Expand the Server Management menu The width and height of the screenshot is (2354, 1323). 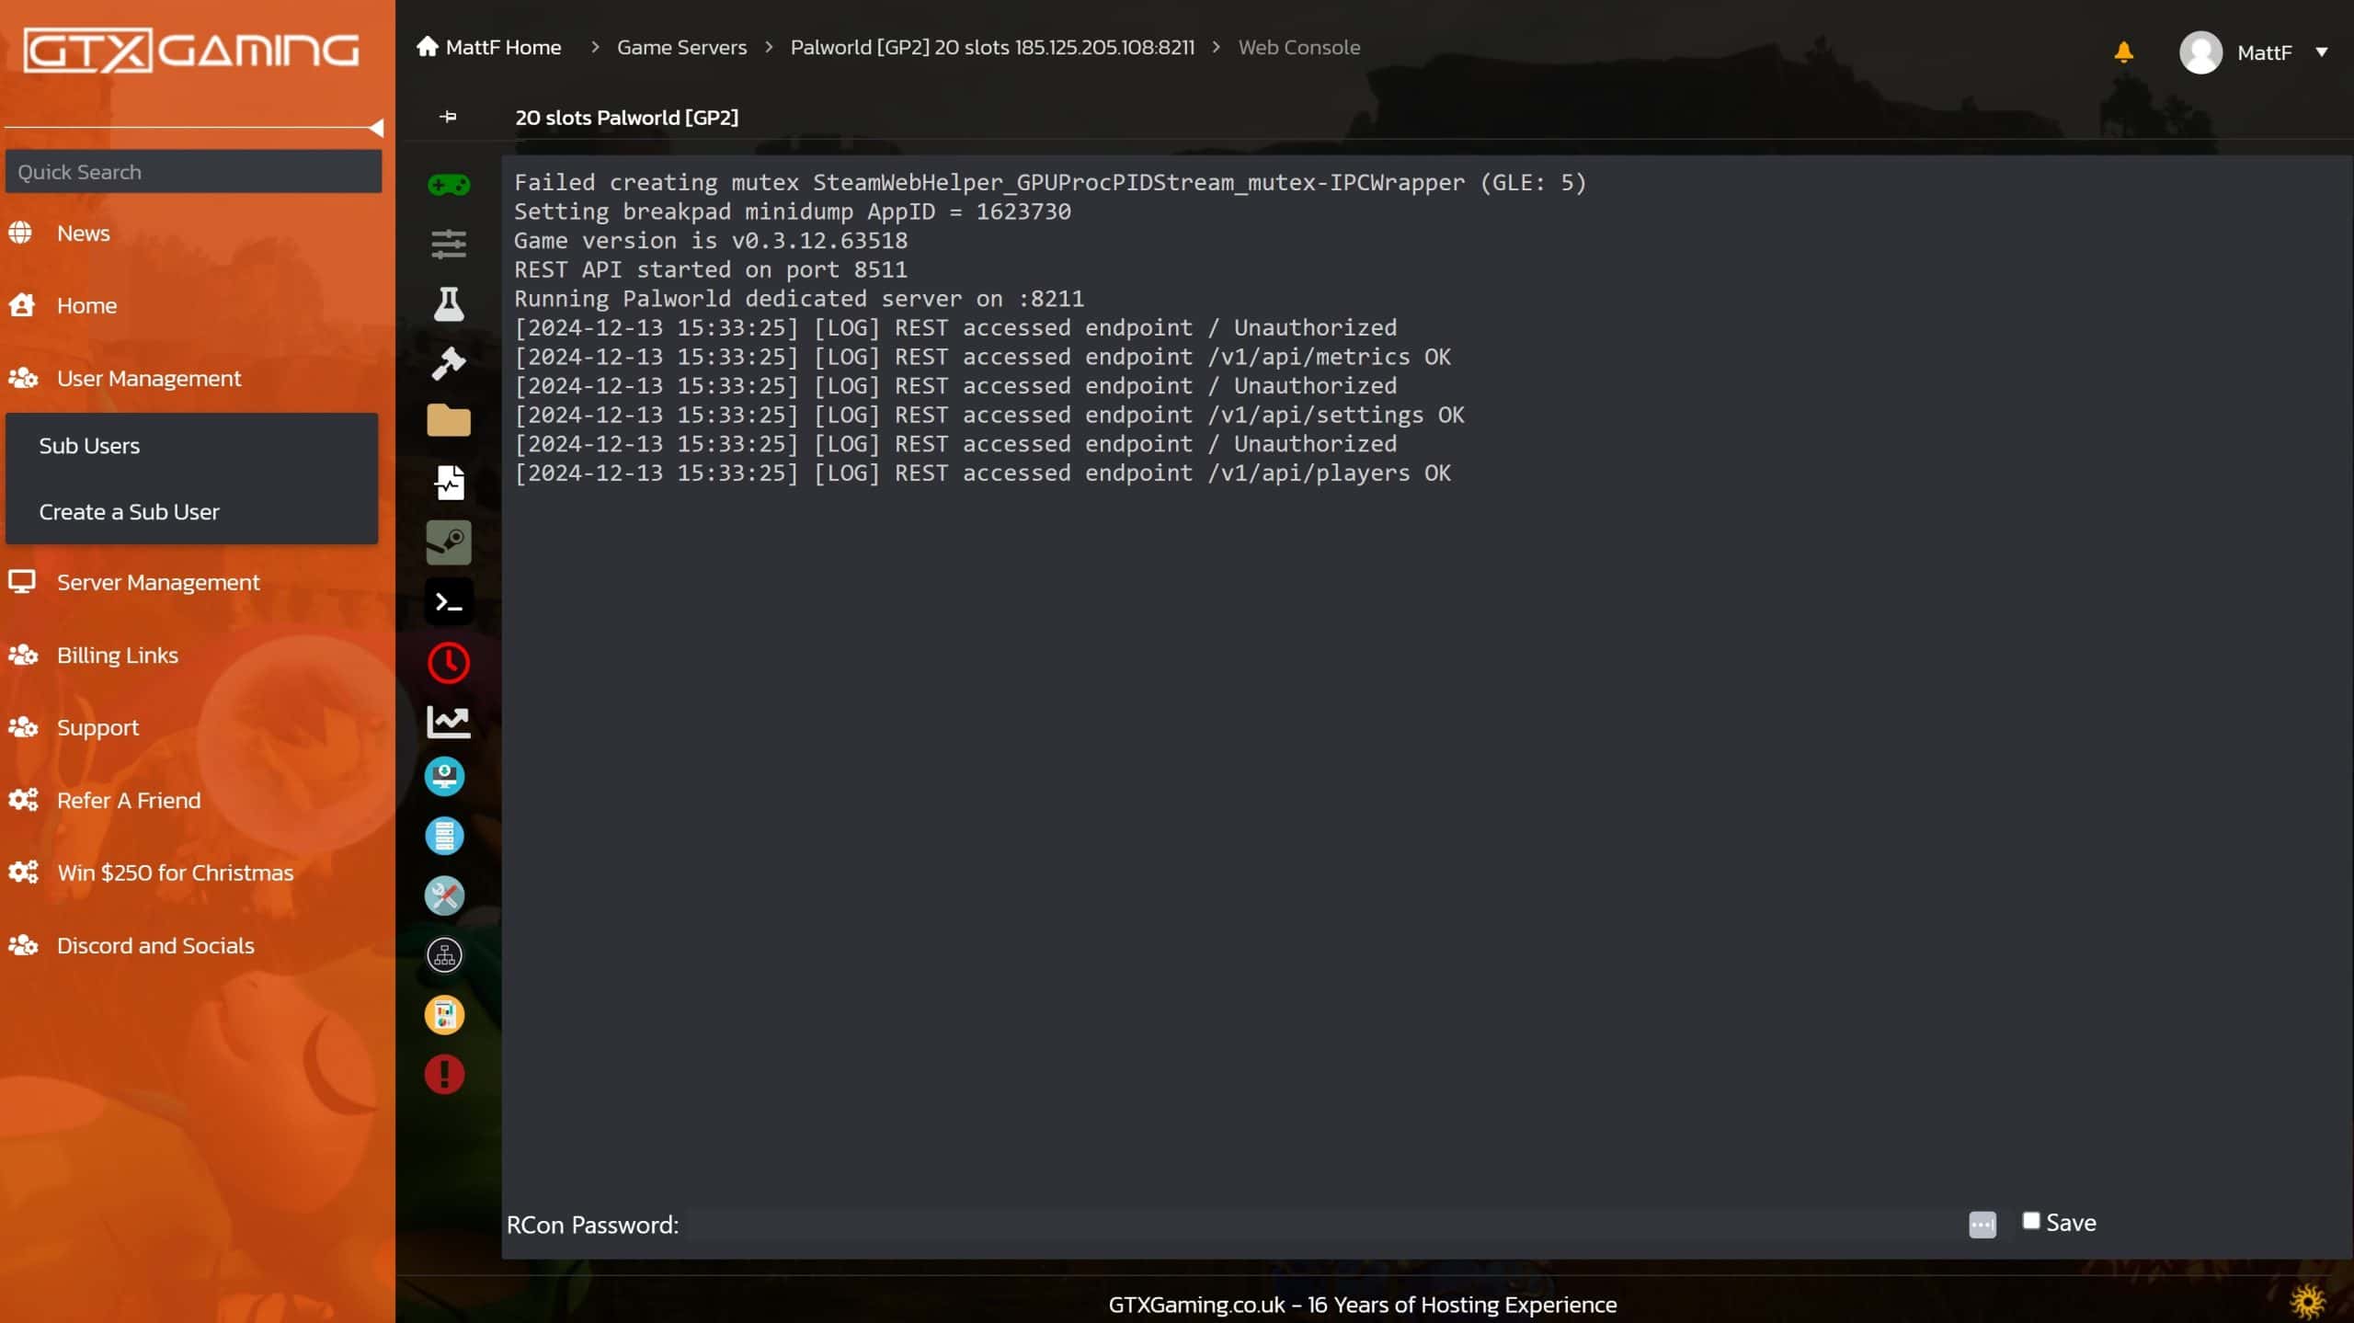[x=158, y=582]
